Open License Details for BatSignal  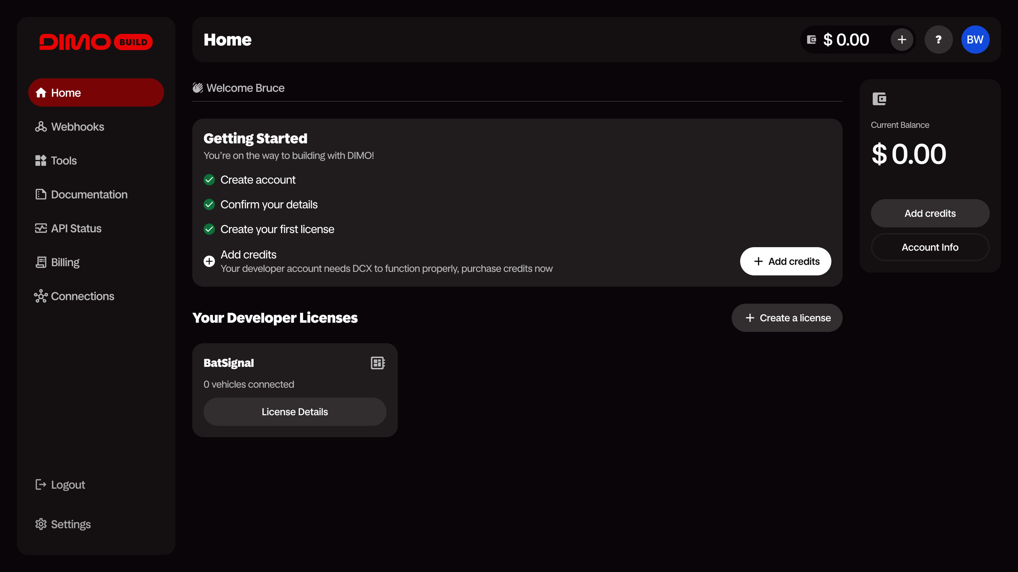[x=294, y=412]
